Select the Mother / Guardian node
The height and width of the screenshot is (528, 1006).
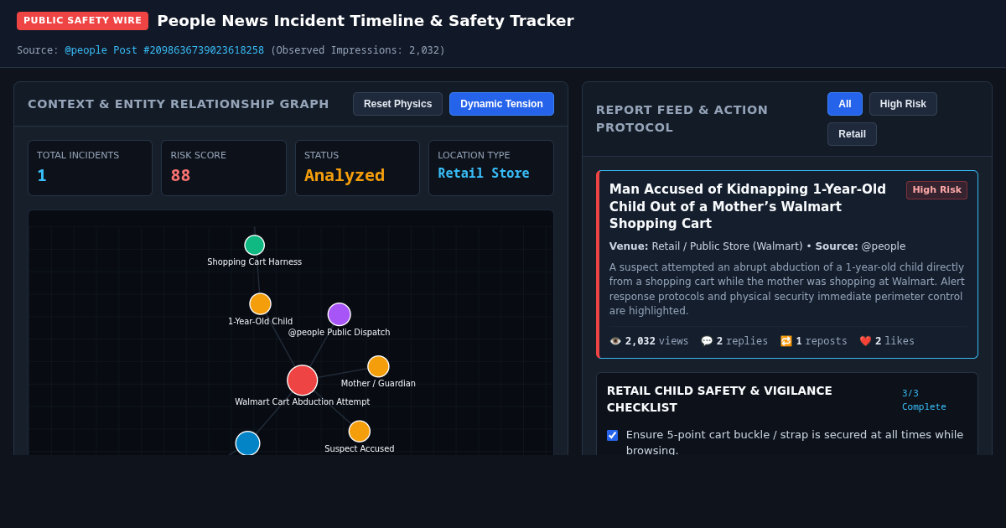378,367
